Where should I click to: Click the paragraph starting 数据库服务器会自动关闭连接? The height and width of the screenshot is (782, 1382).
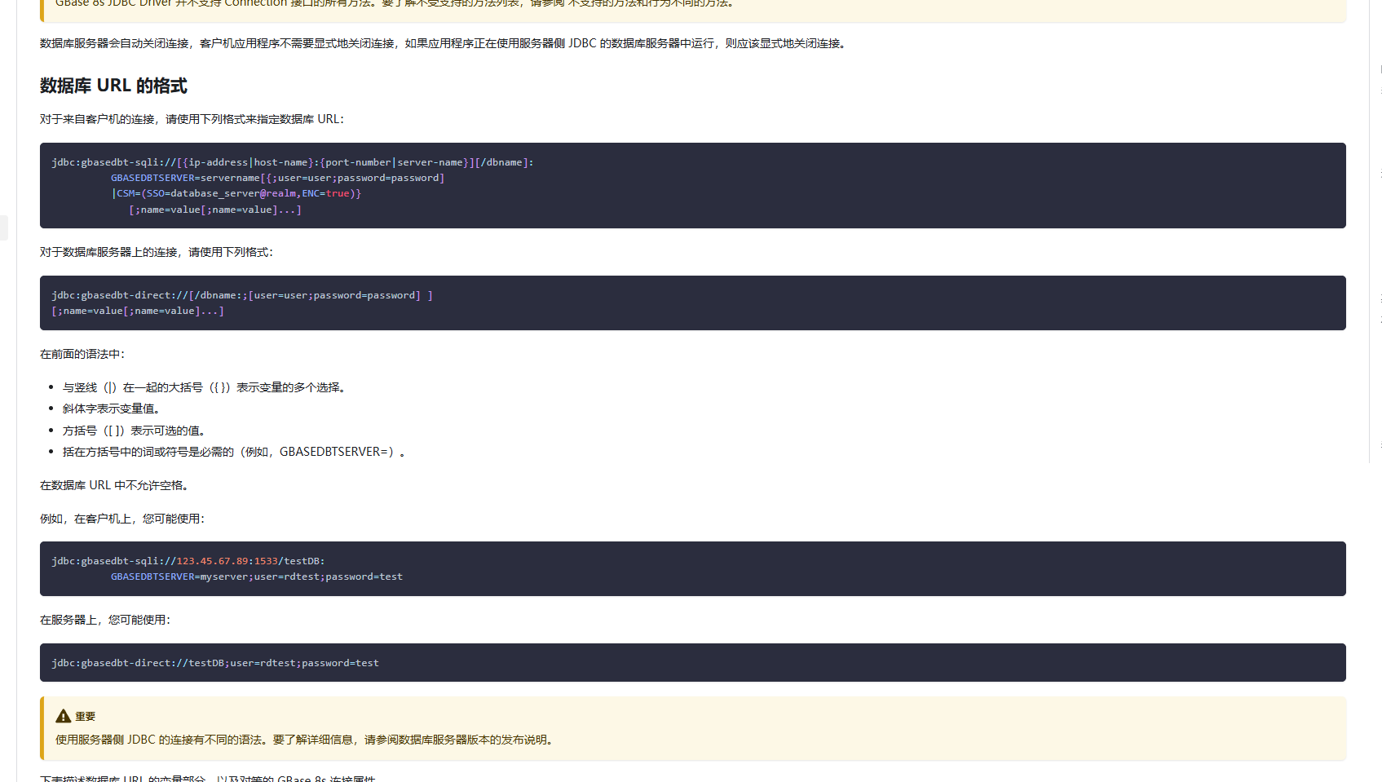pos(444,43)
